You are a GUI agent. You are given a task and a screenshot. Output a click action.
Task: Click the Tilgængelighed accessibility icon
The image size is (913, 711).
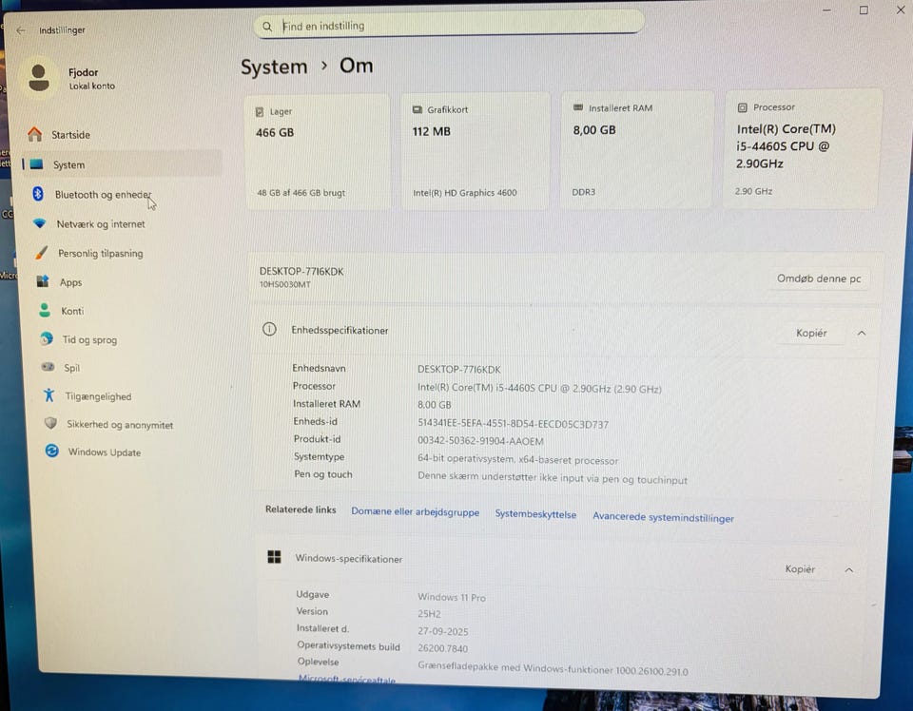49,395
